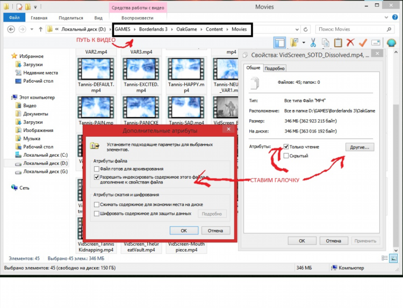Click the Borderlands 3 breadcrumb segment
The height and width of the screenshot is (308, 403).
pyautogui.click(x=153, y=30)
